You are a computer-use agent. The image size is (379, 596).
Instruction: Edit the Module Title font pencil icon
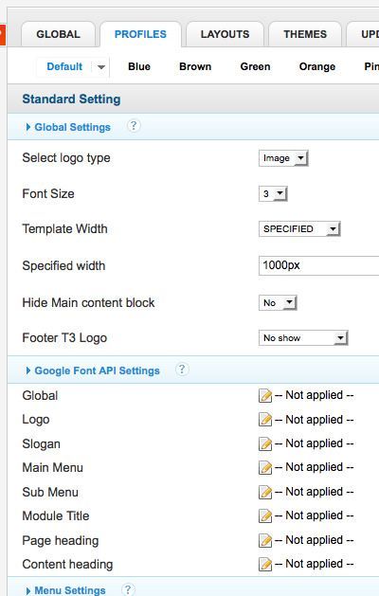pyautogui.click(x=265, y=515)
